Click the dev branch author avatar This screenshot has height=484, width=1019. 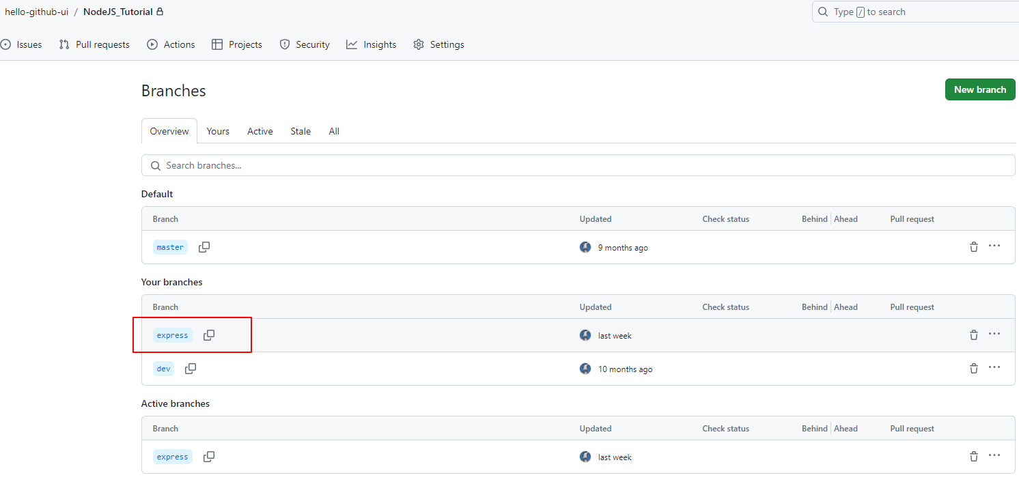585,369
